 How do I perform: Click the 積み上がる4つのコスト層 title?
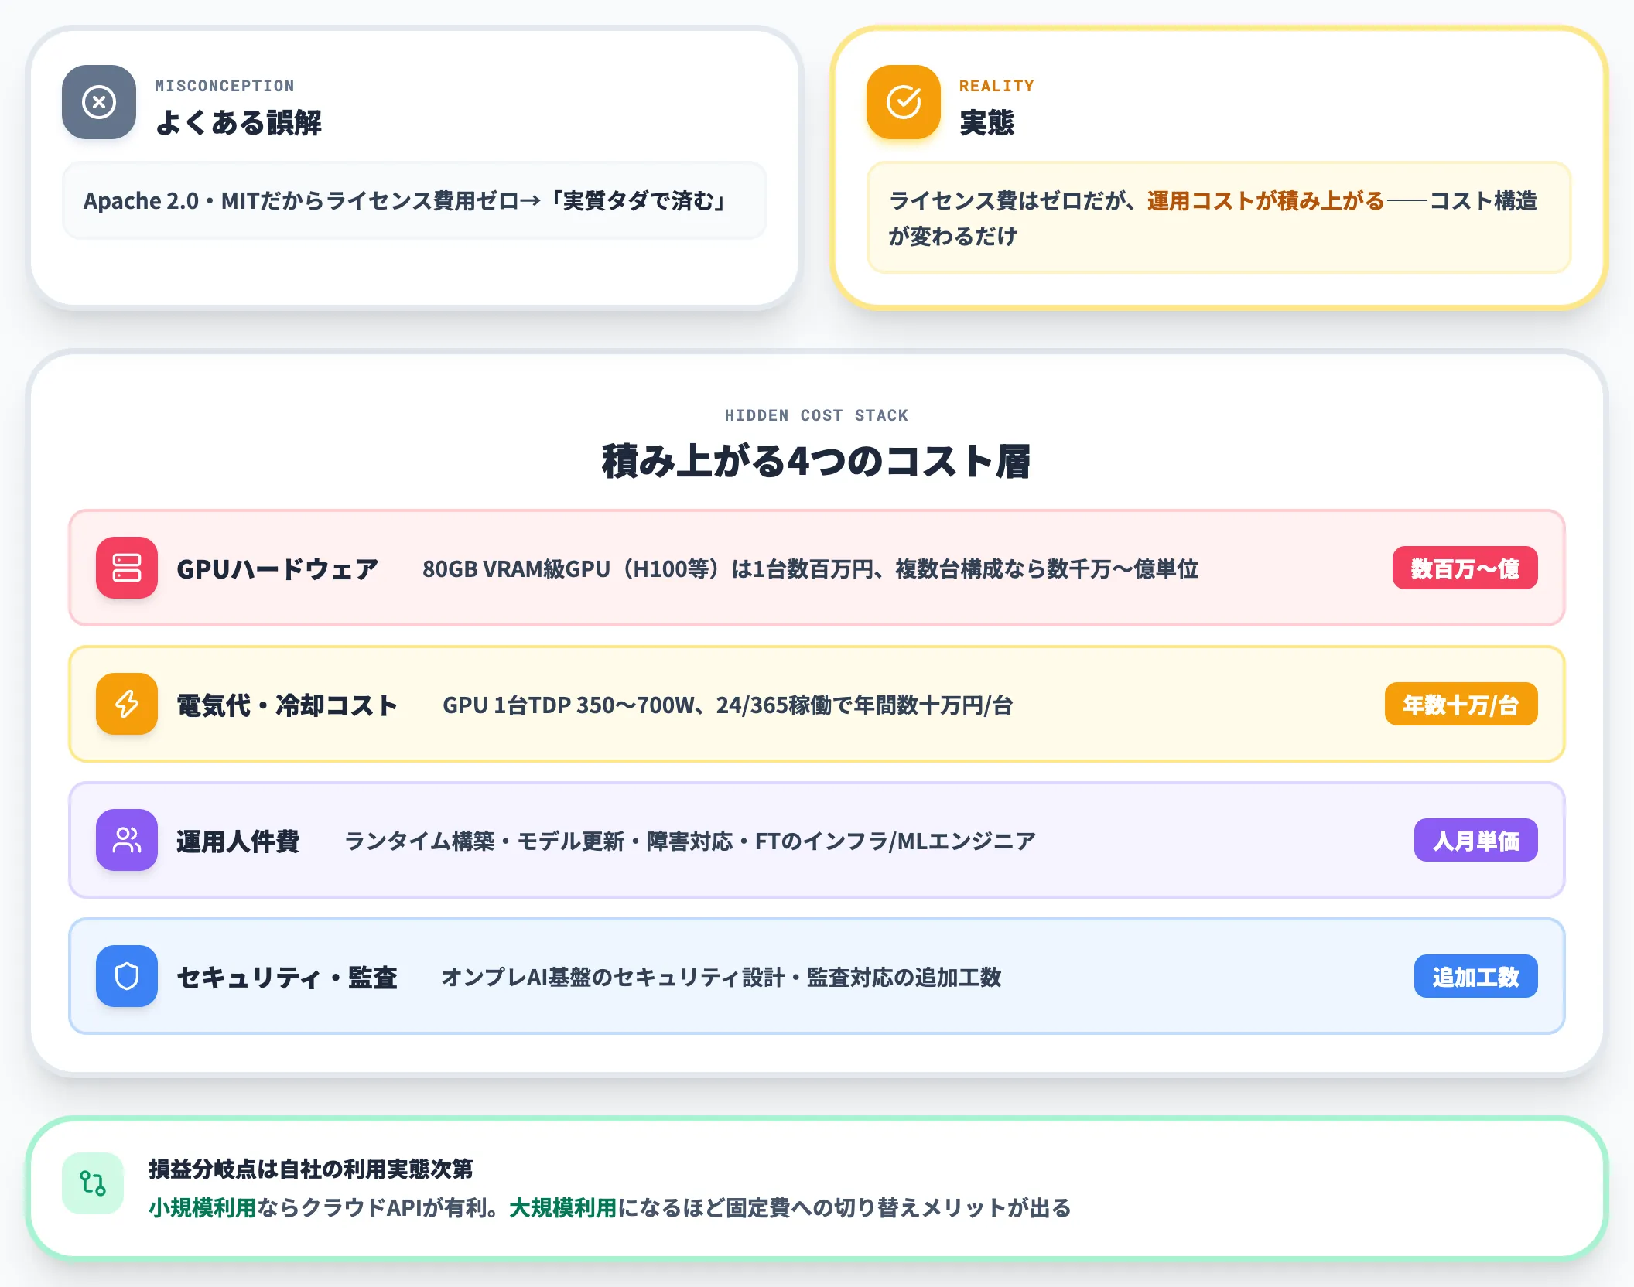(x=817, y=461)
